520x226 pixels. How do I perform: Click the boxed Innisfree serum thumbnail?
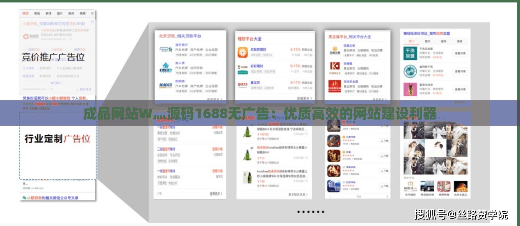click(247, 178)
